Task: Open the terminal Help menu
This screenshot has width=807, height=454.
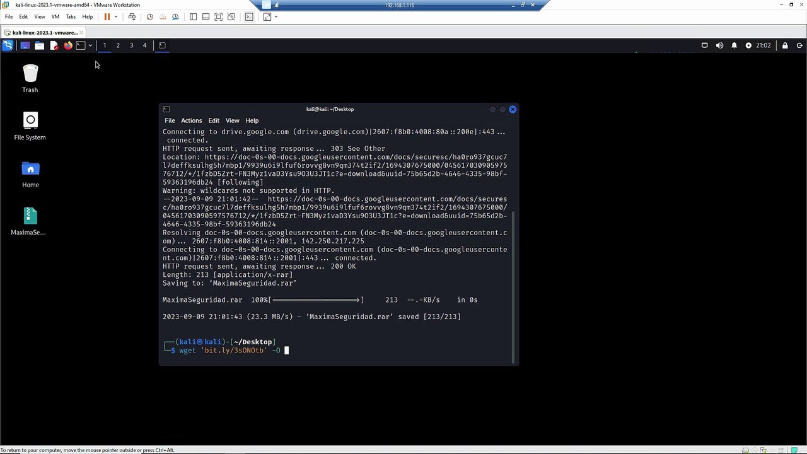Action: [252, 120]
